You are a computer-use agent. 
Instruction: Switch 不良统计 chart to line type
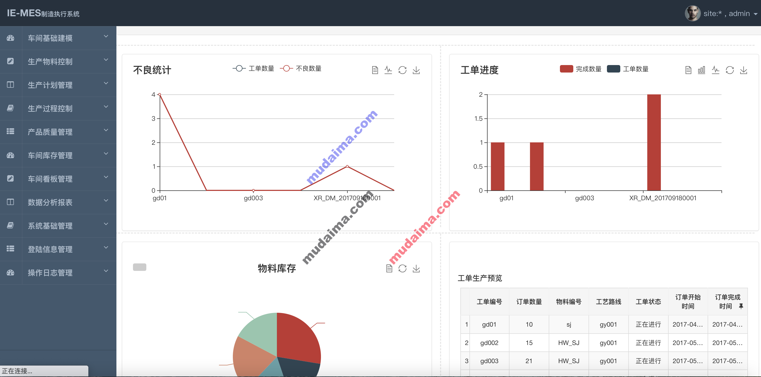point(388,70)
